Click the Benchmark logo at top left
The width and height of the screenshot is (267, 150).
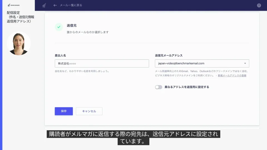(x=14, y=5)
